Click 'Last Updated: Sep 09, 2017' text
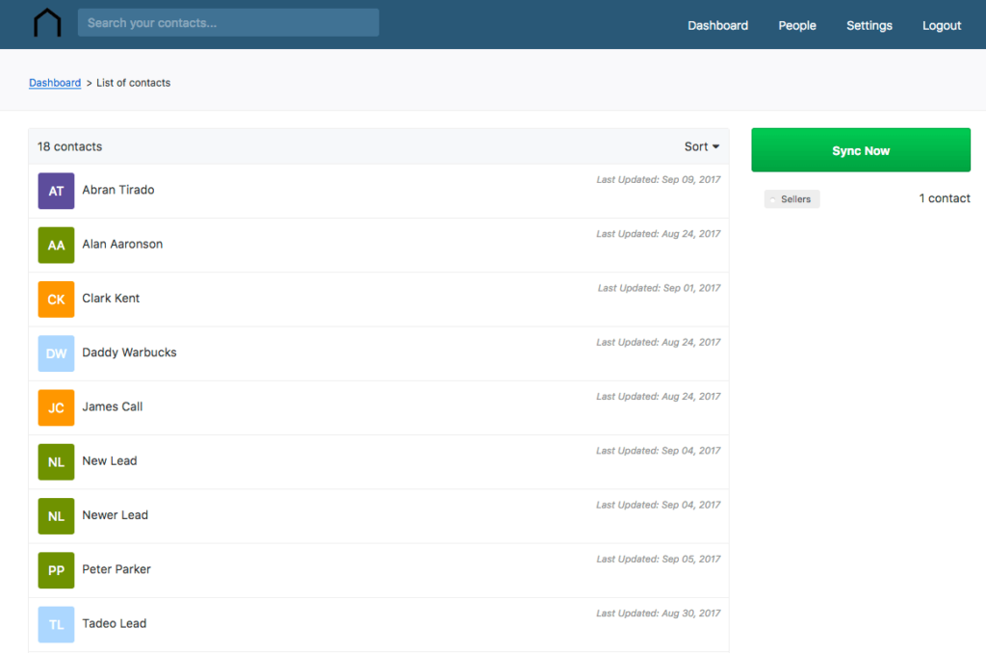The width and height of the screenshot is (986, 653). click(659, 179)
